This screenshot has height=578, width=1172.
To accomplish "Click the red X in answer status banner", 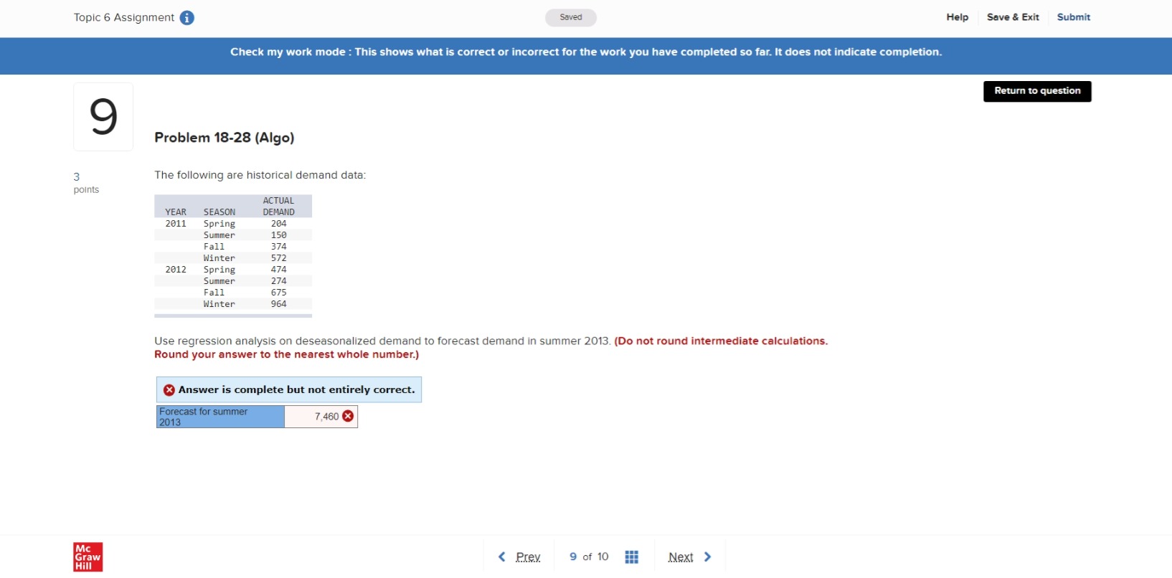I will click(x=169, y=390).
